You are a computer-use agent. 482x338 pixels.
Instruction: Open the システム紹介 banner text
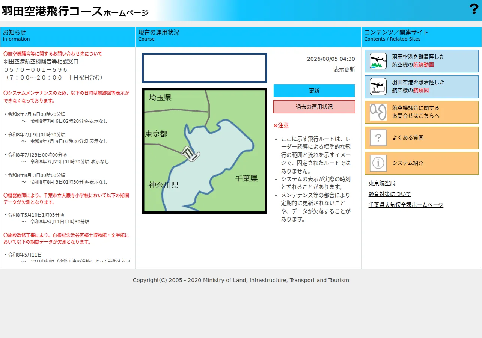point(408,163)
